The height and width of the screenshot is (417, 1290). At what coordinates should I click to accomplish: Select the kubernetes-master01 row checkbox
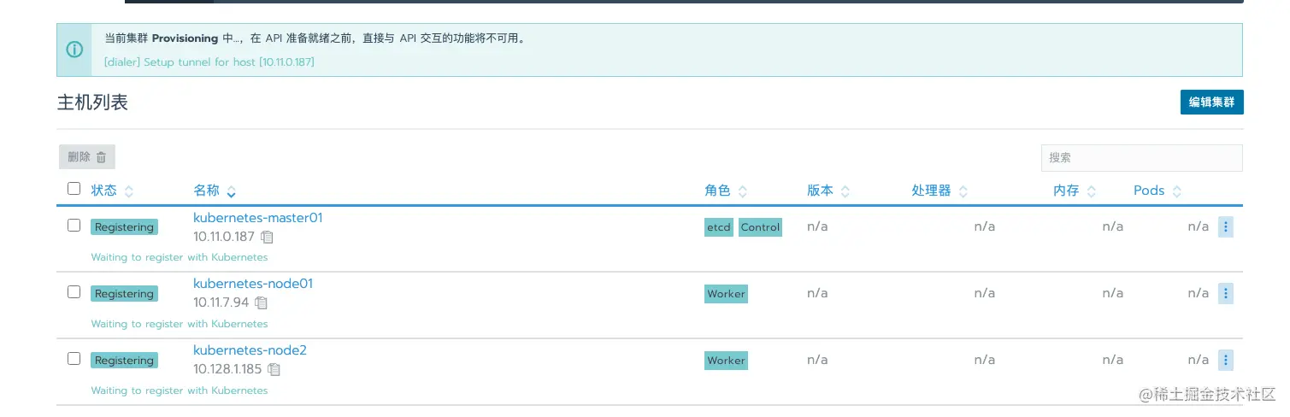(74, 226)
